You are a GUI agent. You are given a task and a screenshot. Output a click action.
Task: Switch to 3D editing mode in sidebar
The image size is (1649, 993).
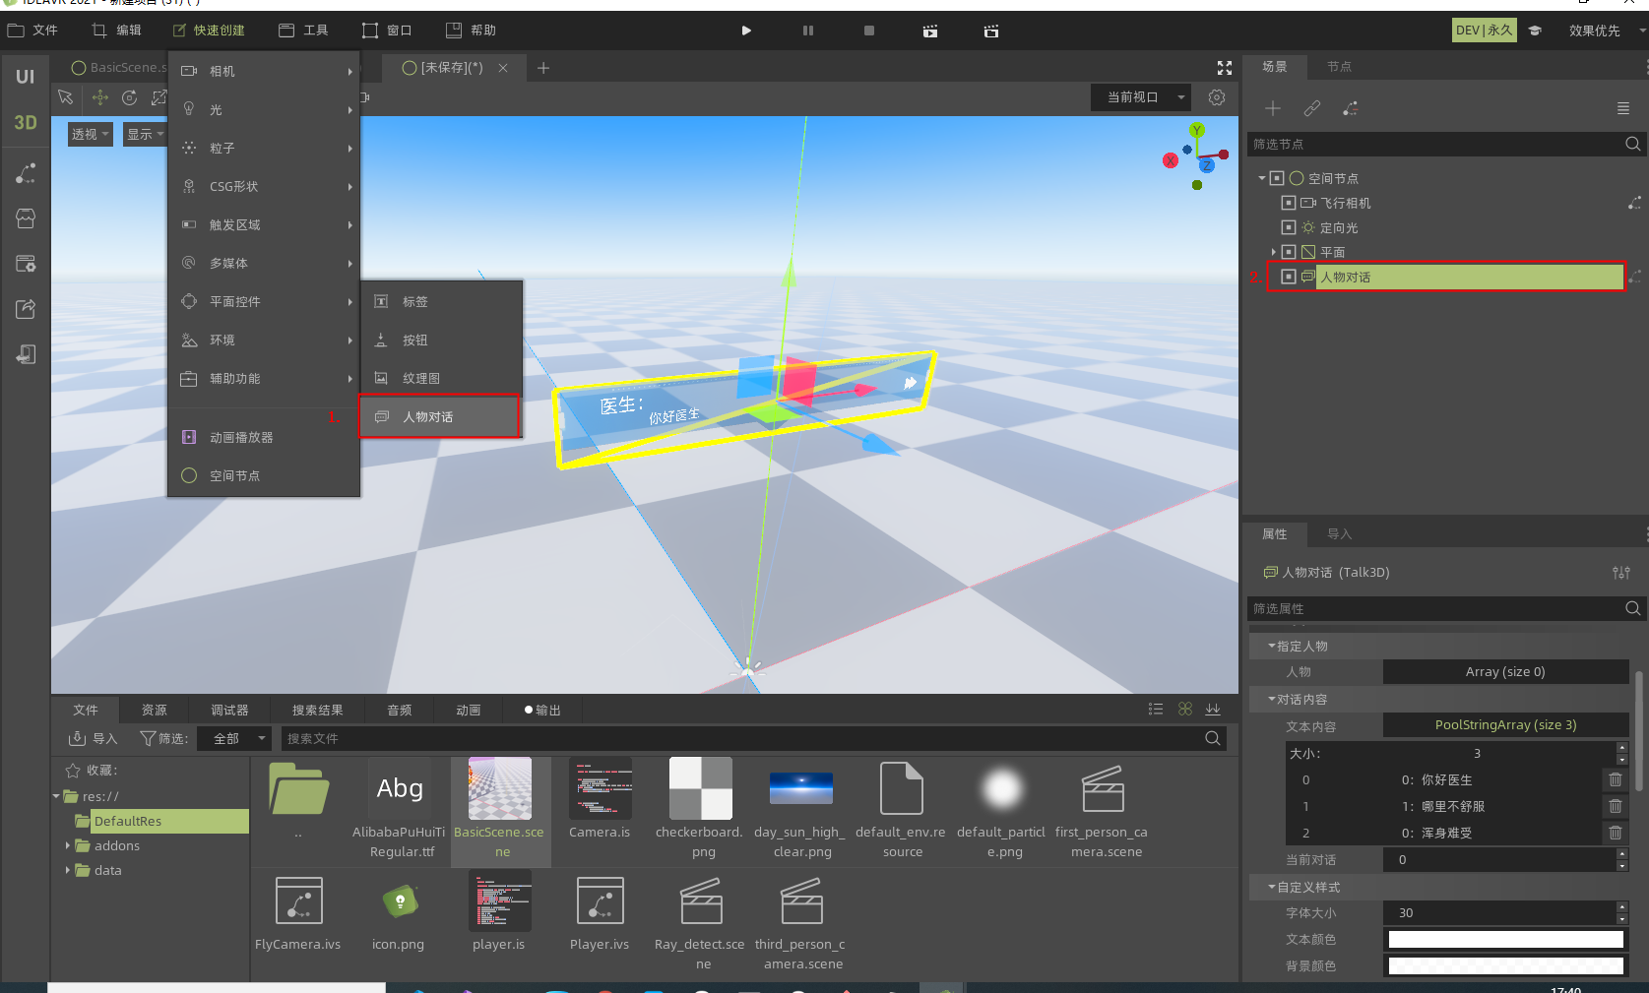tap(26, 123)
